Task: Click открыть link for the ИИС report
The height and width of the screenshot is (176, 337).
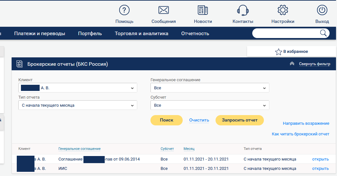Action: coord(320,168)
